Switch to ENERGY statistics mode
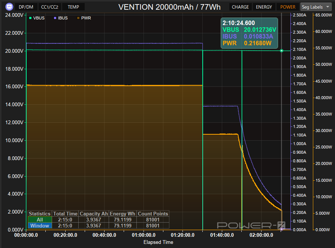The image size is (335, 248). pyautogui.click(x=264, y=7)
